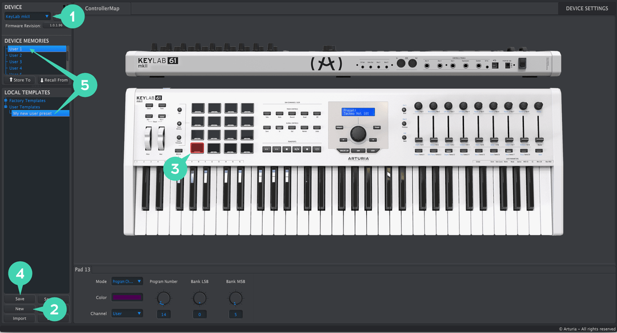Click the Import button
This screenshot has height=333, width=617.
[19, 319]
